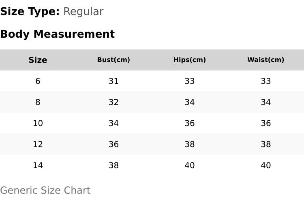304x205 pixels.
Task: Click the Generic Size Chart text
Action: (x=45, y=190)
